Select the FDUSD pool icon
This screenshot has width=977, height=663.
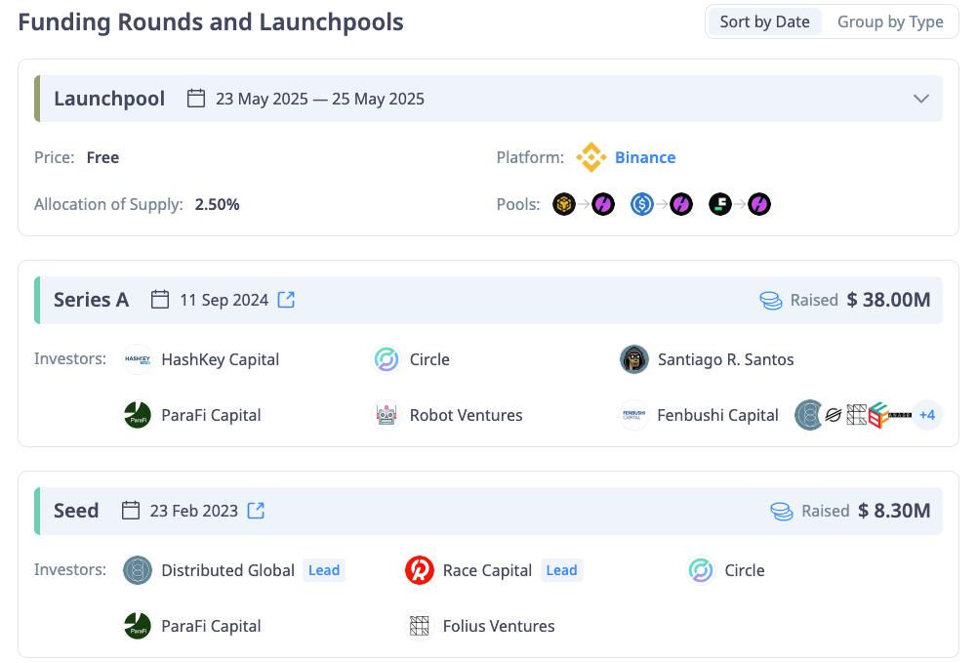click(720, 204)
